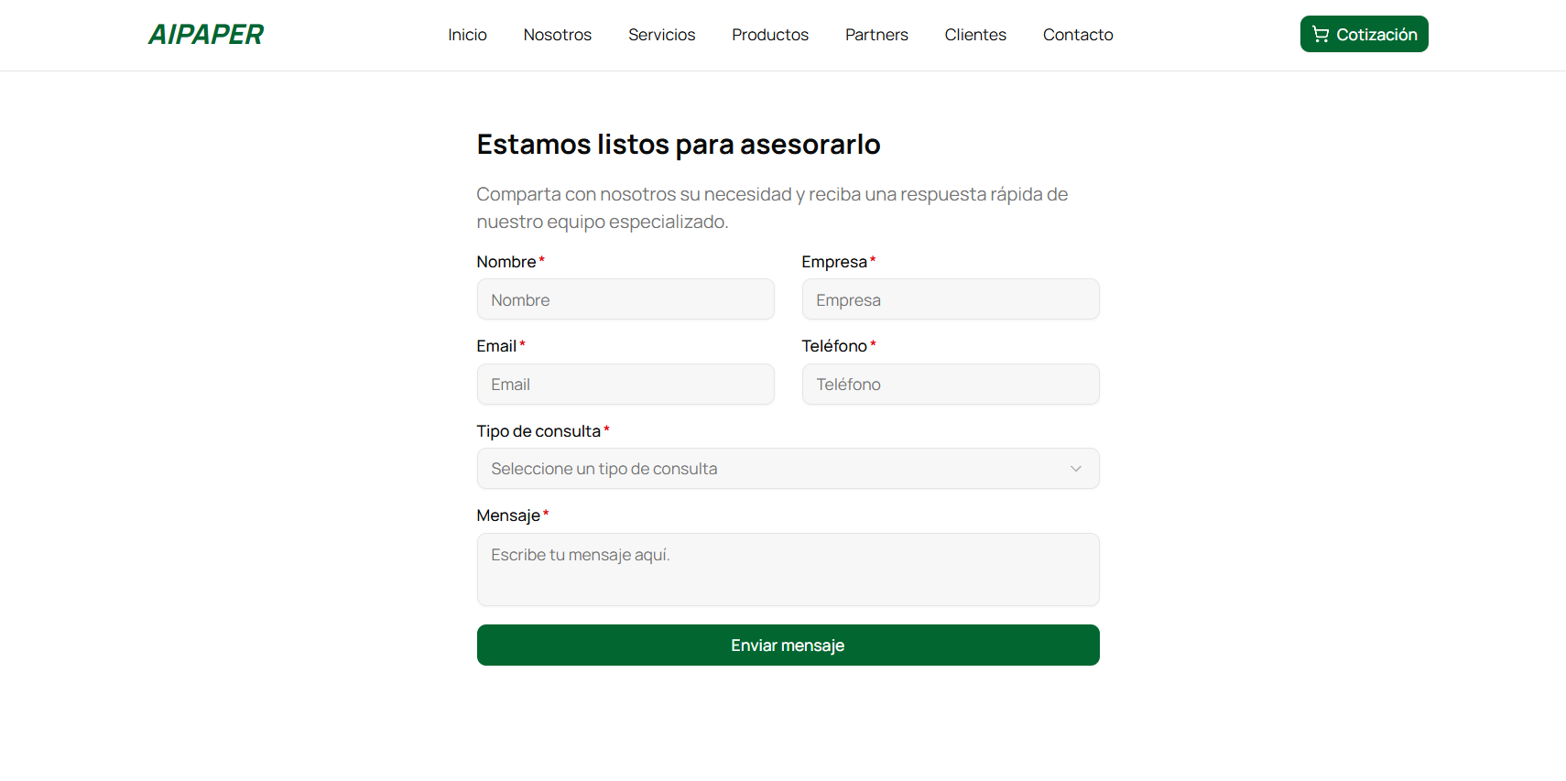Focus the Teléfono field

[x=950, y=385]
